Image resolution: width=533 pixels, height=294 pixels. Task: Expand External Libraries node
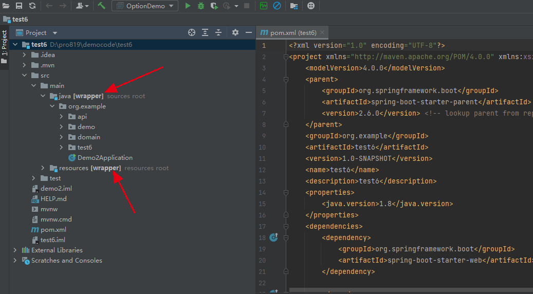point(15,250)
